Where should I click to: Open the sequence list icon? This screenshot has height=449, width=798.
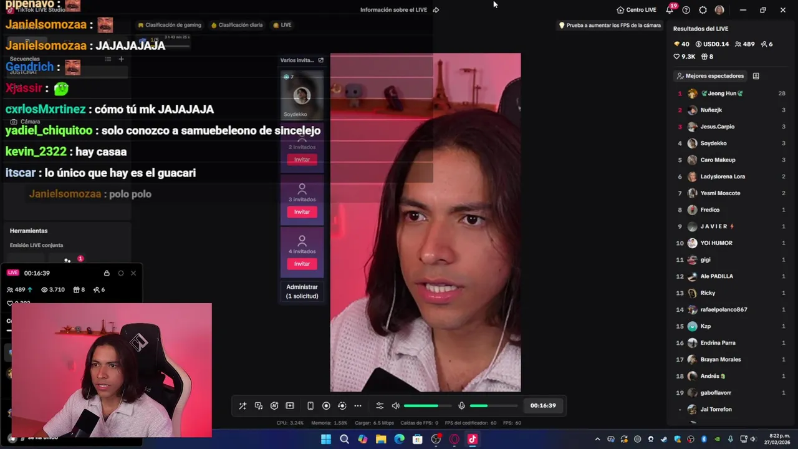tap(108, 59)
